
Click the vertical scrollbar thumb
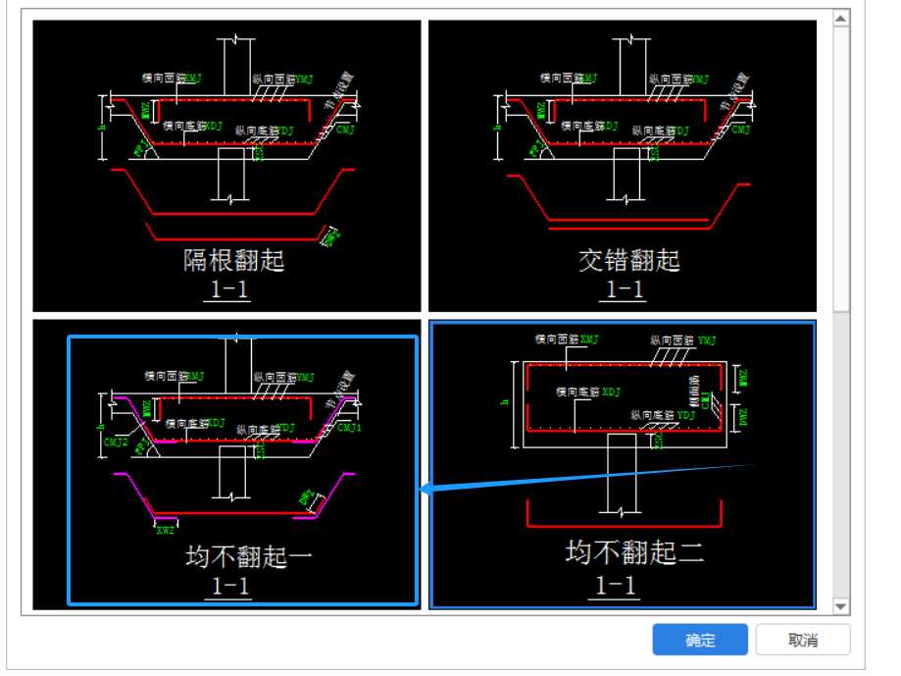pos(840,169)
